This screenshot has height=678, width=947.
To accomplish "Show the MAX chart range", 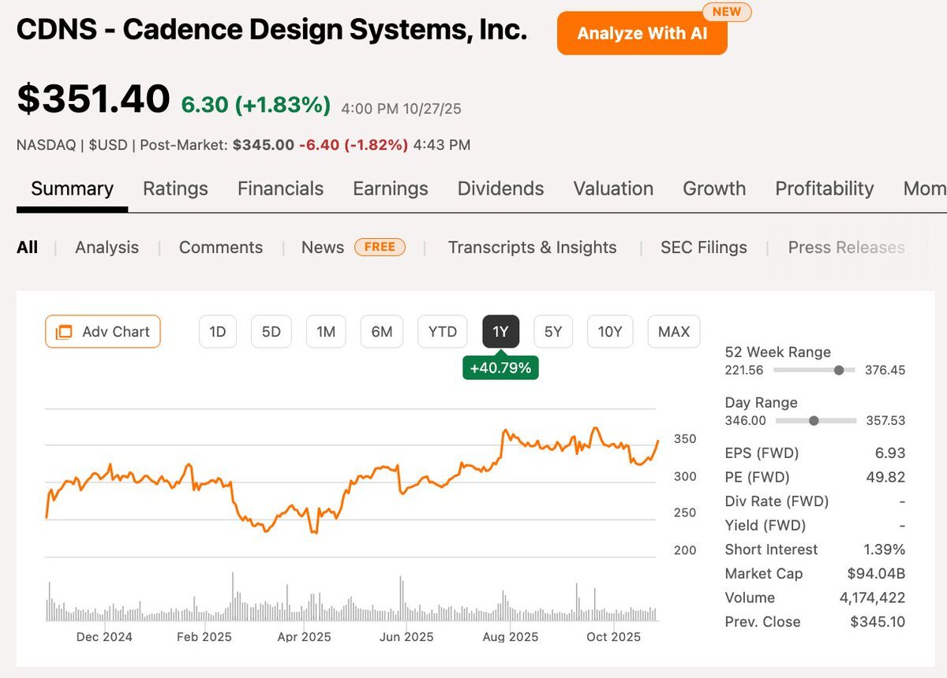I will click(673, 332).
